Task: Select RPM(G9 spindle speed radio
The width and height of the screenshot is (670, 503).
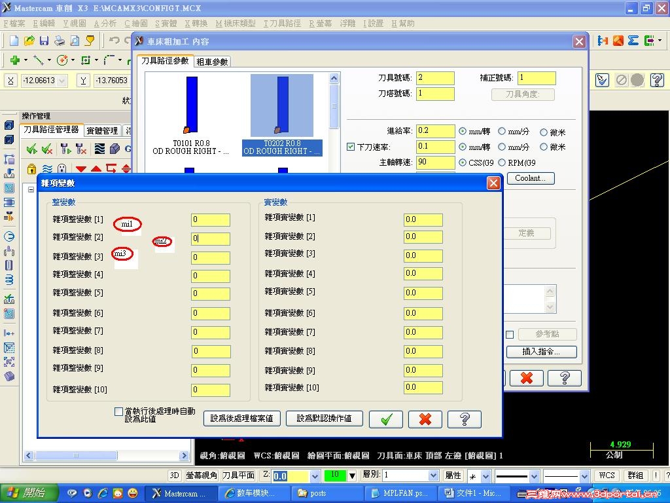Action: click(502, 162)
